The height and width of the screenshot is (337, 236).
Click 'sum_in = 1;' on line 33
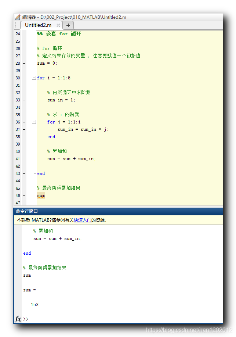click(61, 100)
